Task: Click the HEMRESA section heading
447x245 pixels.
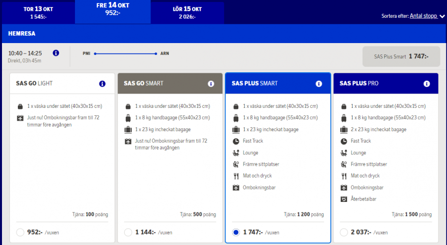Action: (x=22, y=34)
